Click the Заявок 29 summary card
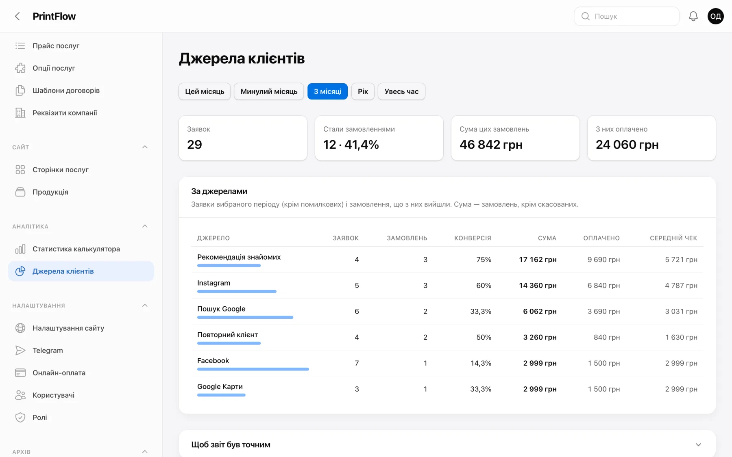The image size is (732, 457). [243, 138]
